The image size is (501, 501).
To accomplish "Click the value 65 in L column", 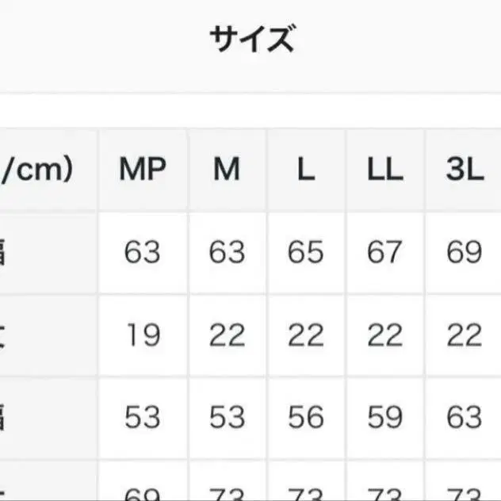I will pos(306,252).
